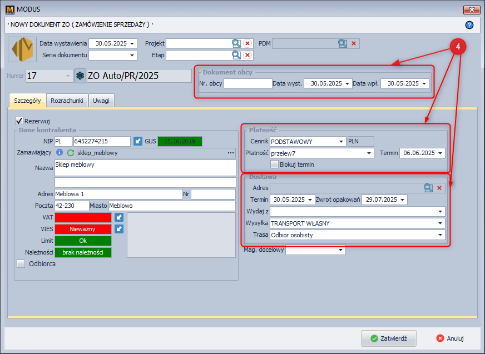
Task: Click the Zatwierdź button
Action: pos(388,338)
